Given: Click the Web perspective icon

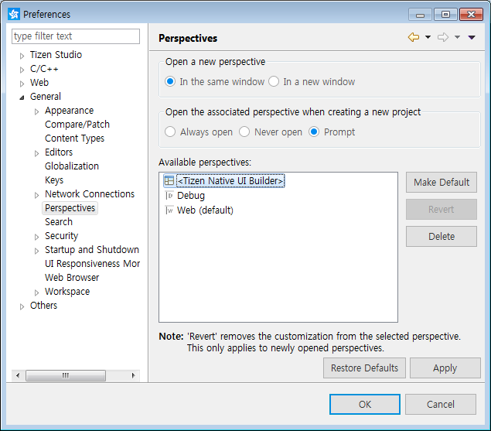Looking at the screenshot, I should (169, 210).
